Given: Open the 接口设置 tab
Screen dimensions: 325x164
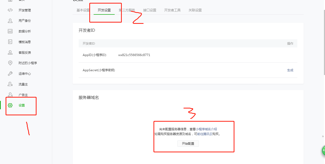Looking at the screenshot, I should coord(150,10).
